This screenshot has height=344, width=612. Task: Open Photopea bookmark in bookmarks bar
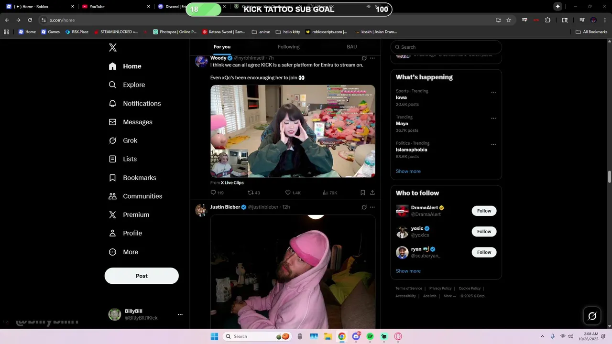pyautogui.click(x=175, y=32)
